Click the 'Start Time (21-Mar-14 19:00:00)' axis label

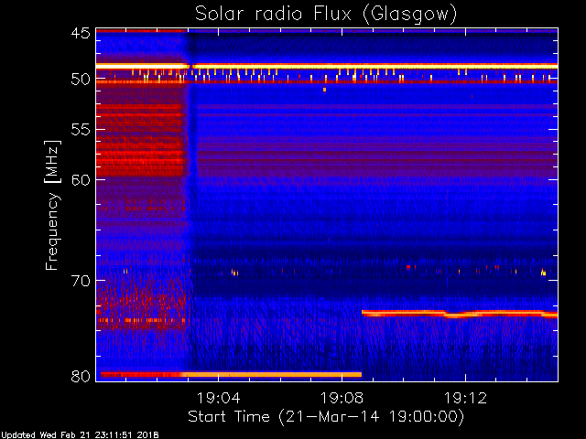click(x=326, y=416)
